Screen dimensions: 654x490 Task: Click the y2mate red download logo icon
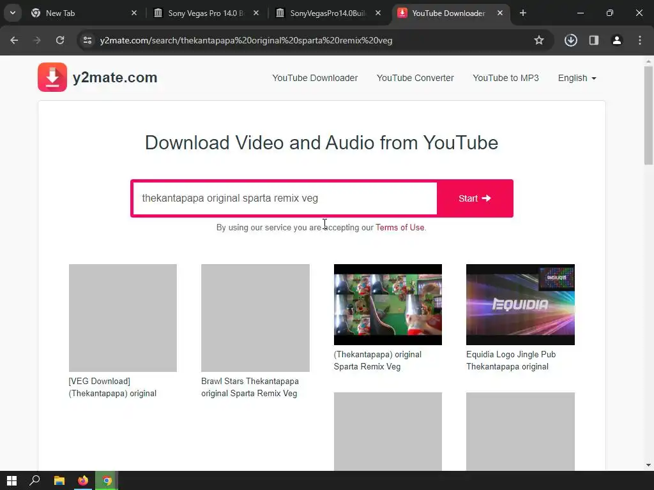[x=52, y=77]
